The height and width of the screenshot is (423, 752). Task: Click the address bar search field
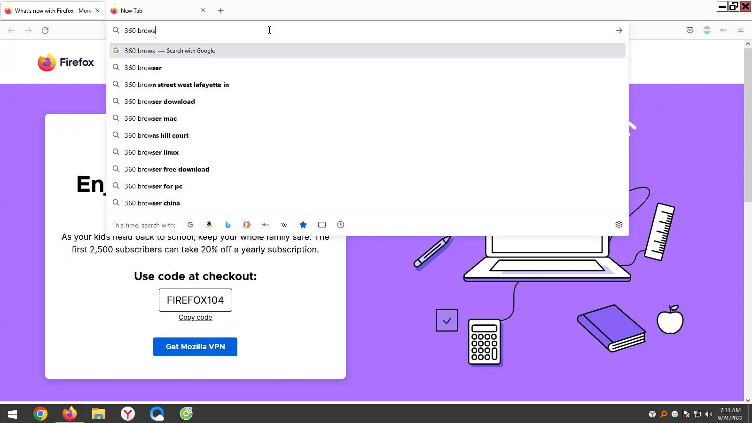[367, 31]
